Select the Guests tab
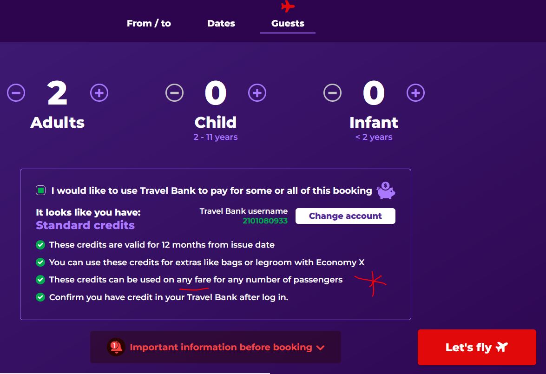546x374 pixels. pos(288,23)
